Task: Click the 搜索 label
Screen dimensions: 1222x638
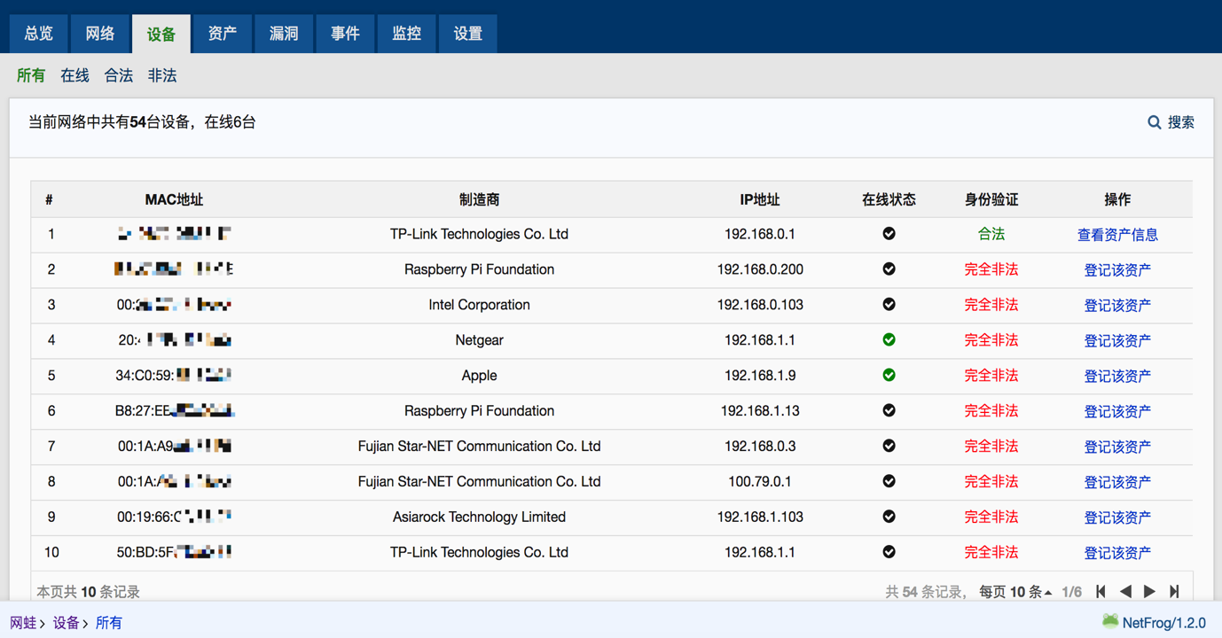Action: [x=1180, y=122]
